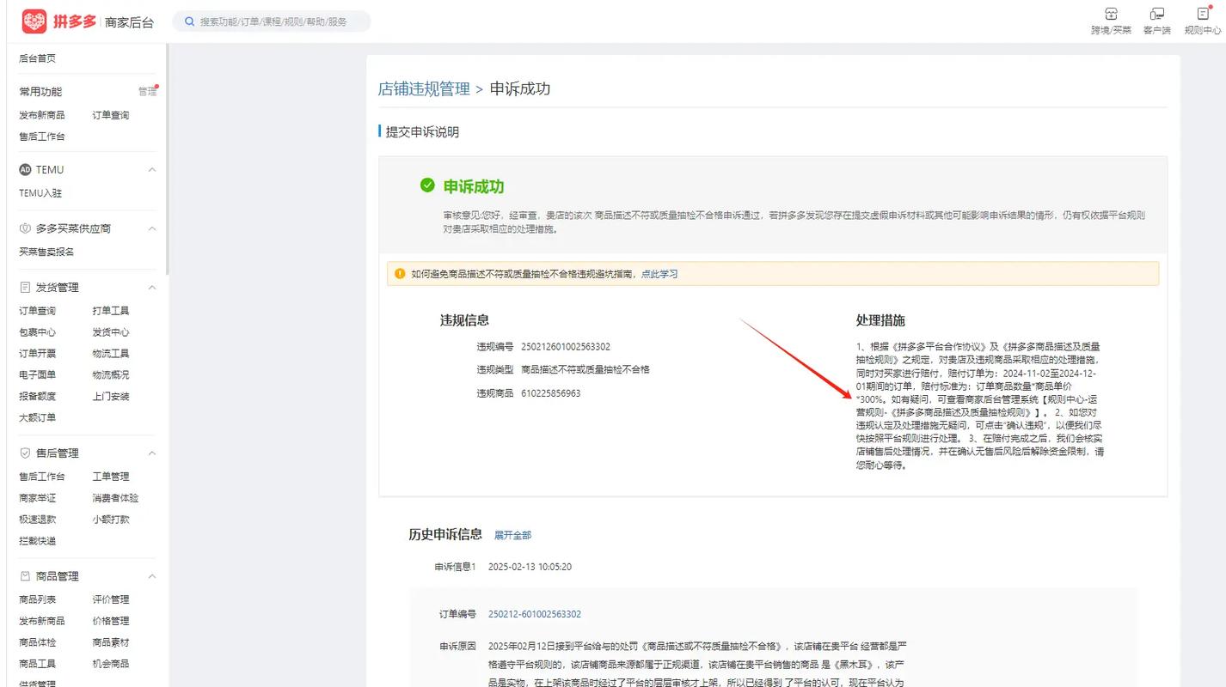Open 价格管理 in the sidebar
1226x687 pixels.
[x=111, y=621]
